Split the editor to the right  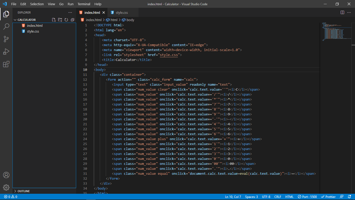(342, 12)
